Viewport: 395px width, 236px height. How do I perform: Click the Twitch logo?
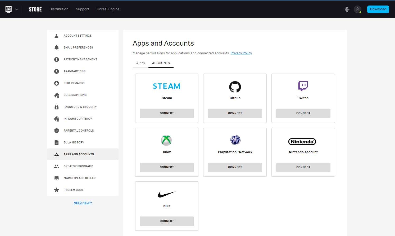[303, 86]
